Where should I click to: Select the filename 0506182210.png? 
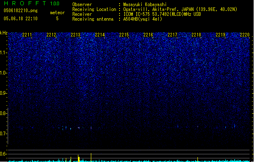pyautogui.click(x=21, y=11)
